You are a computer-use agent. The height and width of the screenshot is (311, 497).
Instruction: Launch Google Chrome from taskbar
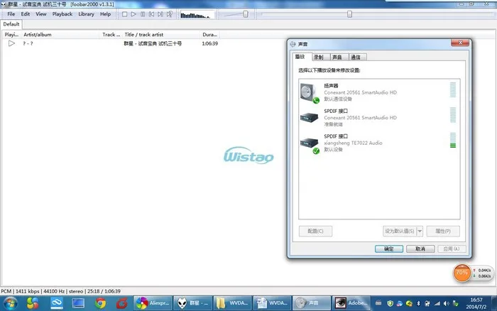coord(101,303)
